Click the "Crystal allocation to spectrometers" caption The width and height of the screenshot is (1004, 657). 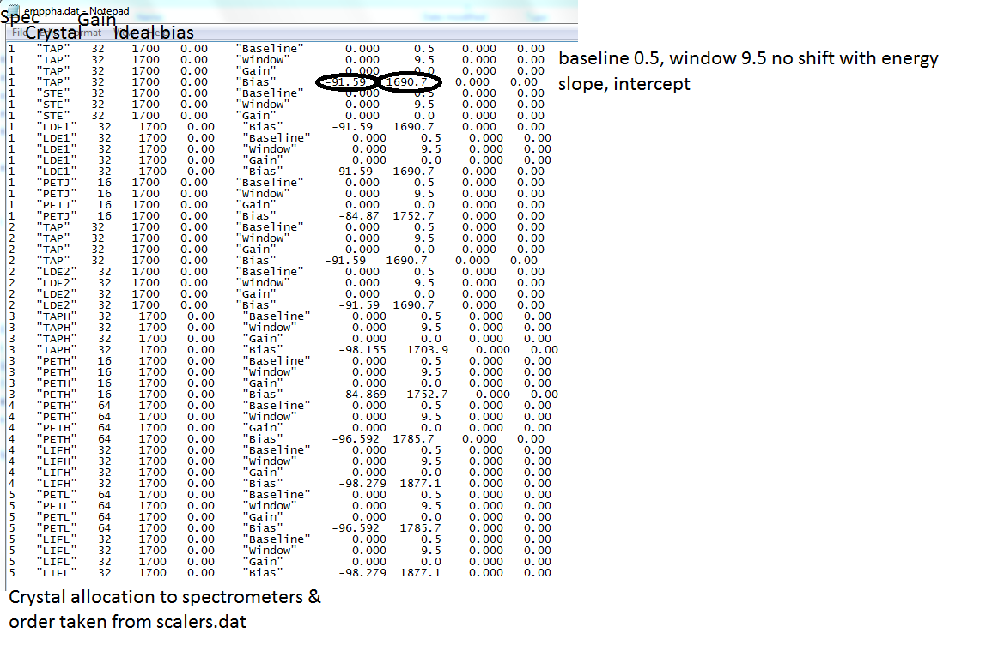tap(165, 597)
